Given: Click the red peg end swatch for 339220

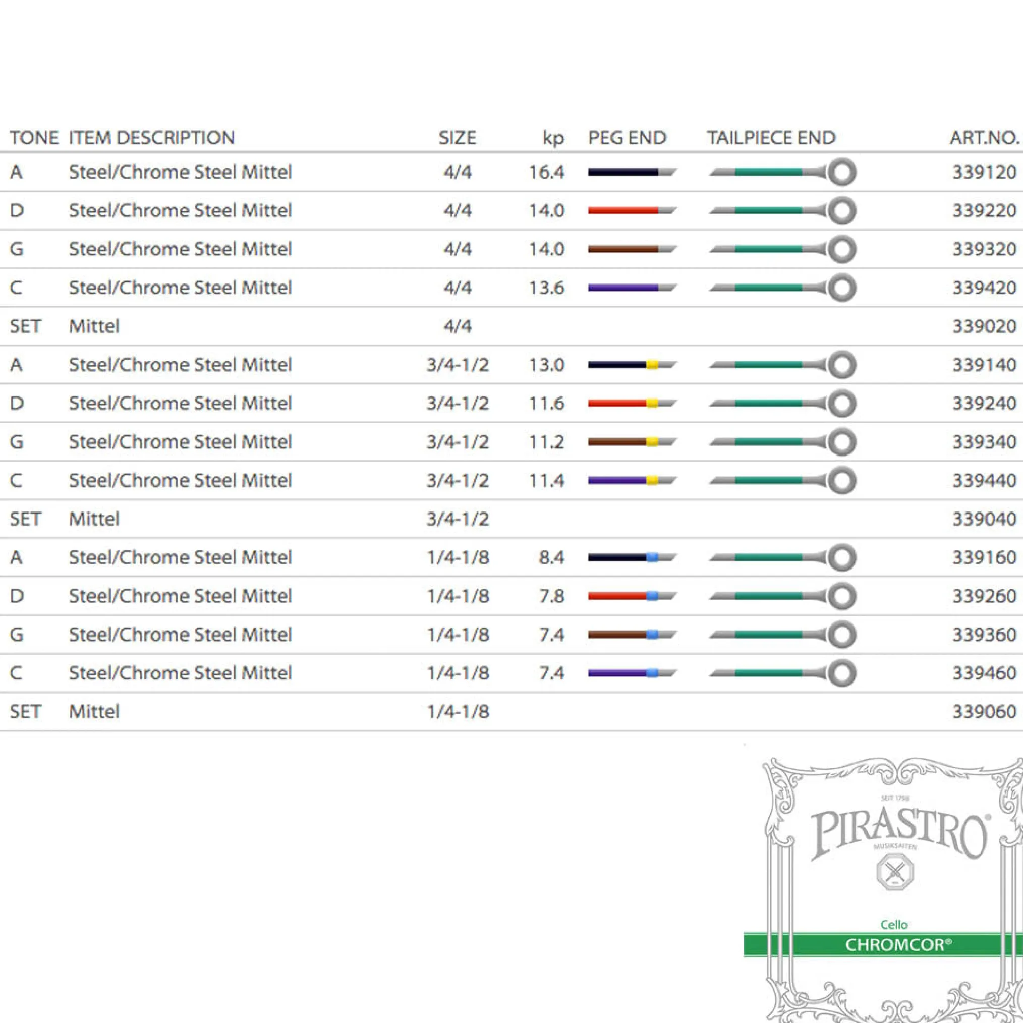Looking at the screenshot, I should click(x=632, y=211).
